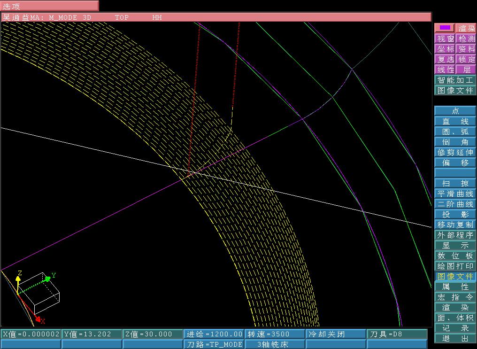Open the 视窗 view options
Screen dimensions: 477x349
point(445,39)
